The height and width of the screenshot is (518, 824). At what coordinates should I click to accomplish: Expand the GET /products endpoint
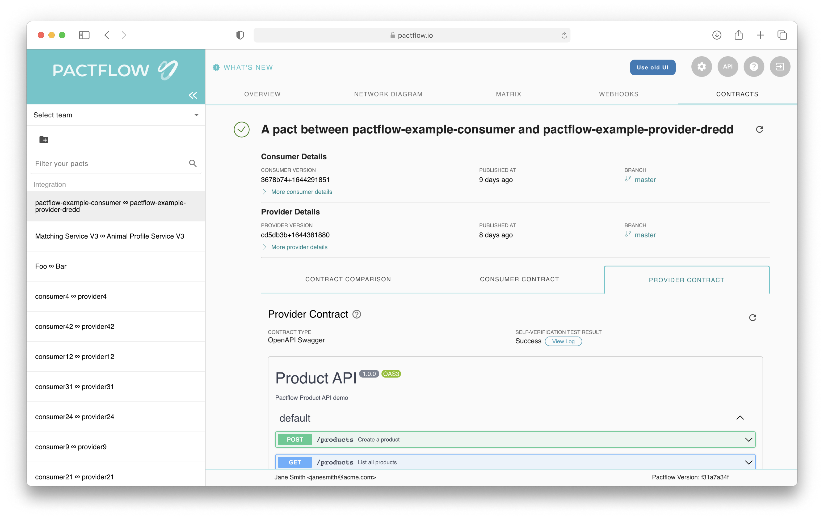(x=749, y=462)
